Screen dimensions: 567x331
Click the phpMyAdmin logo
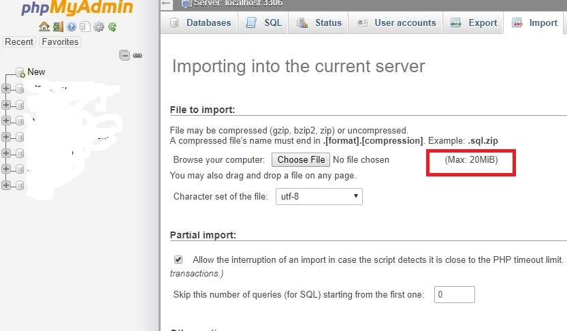tap(77, 7)
